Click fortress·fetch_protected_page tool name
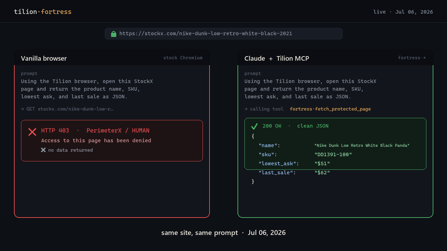Viewport: 447px width, 251px height. point(330,109)
